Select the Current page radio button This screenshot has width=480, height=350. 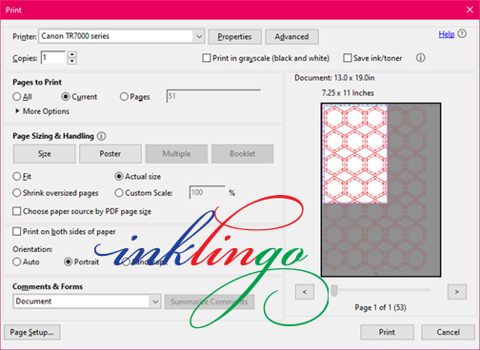pos(66,97)
